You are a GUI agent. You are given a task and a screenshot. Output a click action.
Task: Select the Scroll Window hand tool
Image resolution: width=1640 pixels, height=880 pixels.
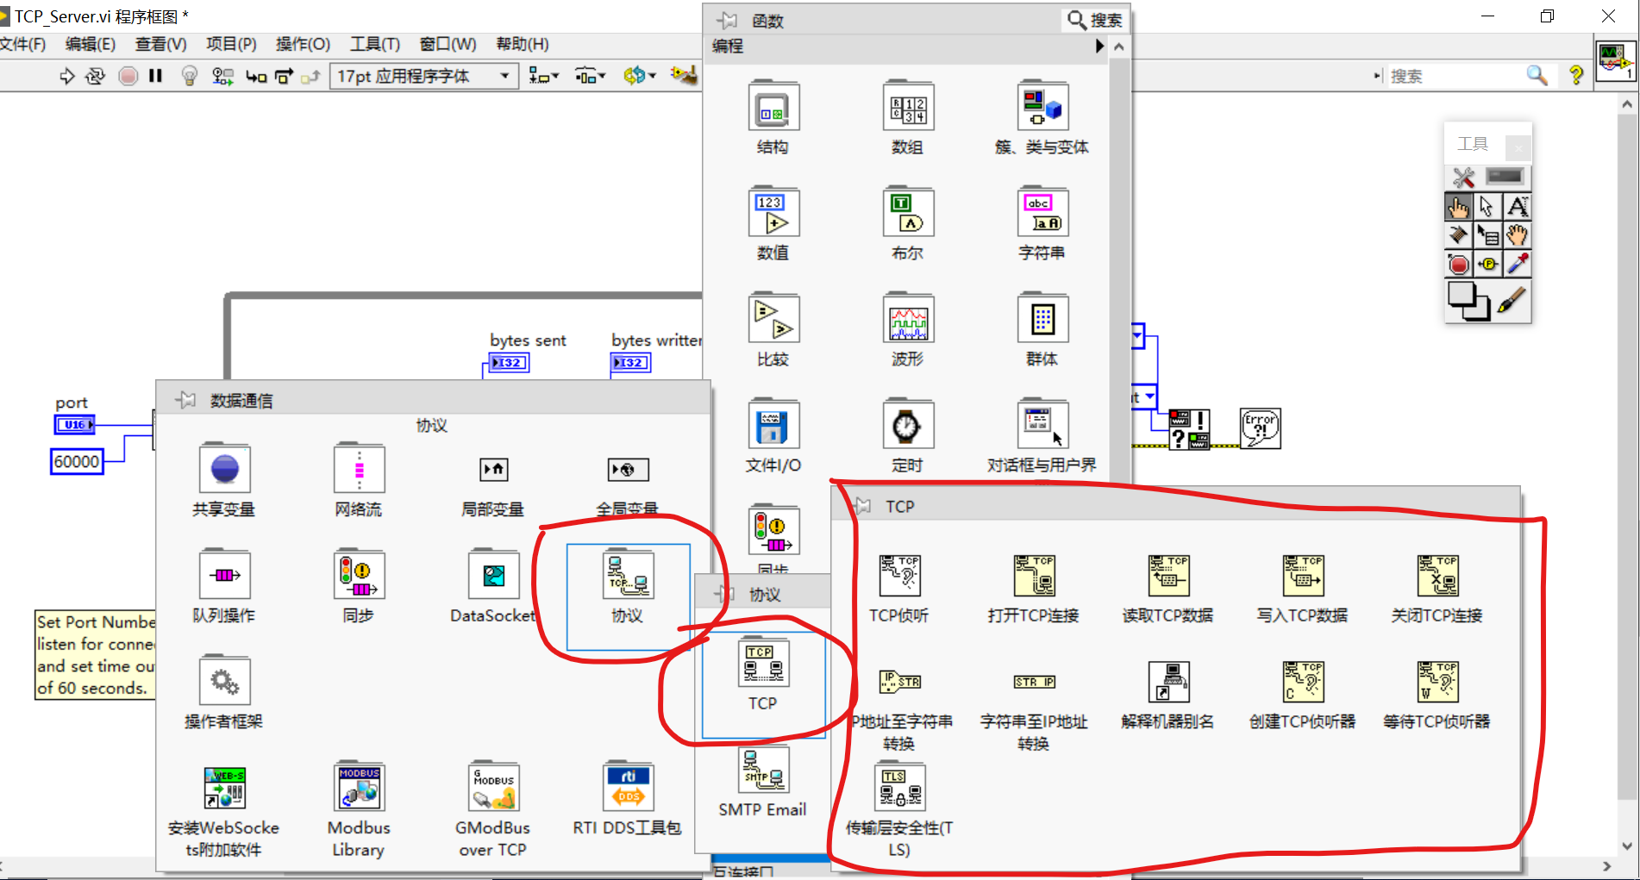coord(1518,235)
